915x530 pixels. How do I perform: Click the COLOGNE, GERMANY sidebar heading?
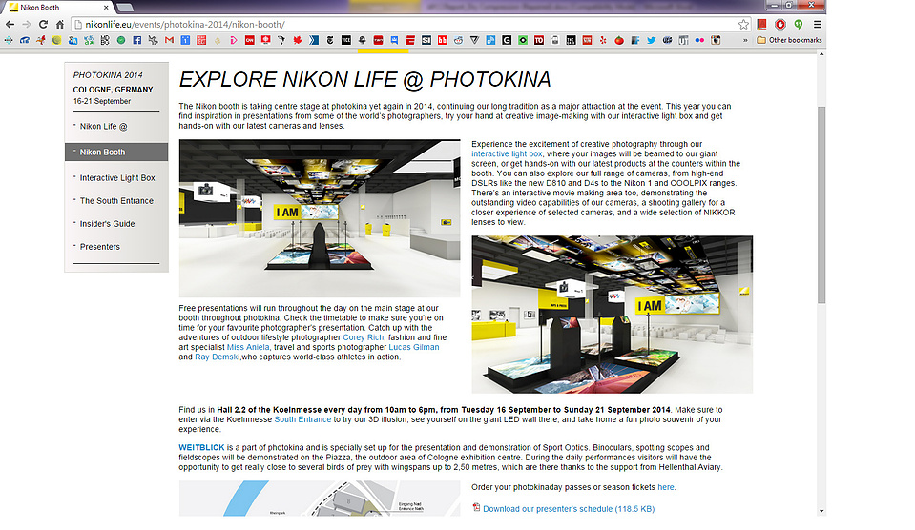(114, 90)
